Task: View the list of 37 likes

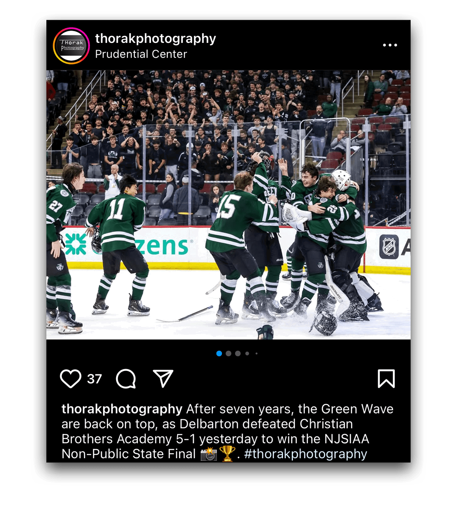Action: point(94,379)
